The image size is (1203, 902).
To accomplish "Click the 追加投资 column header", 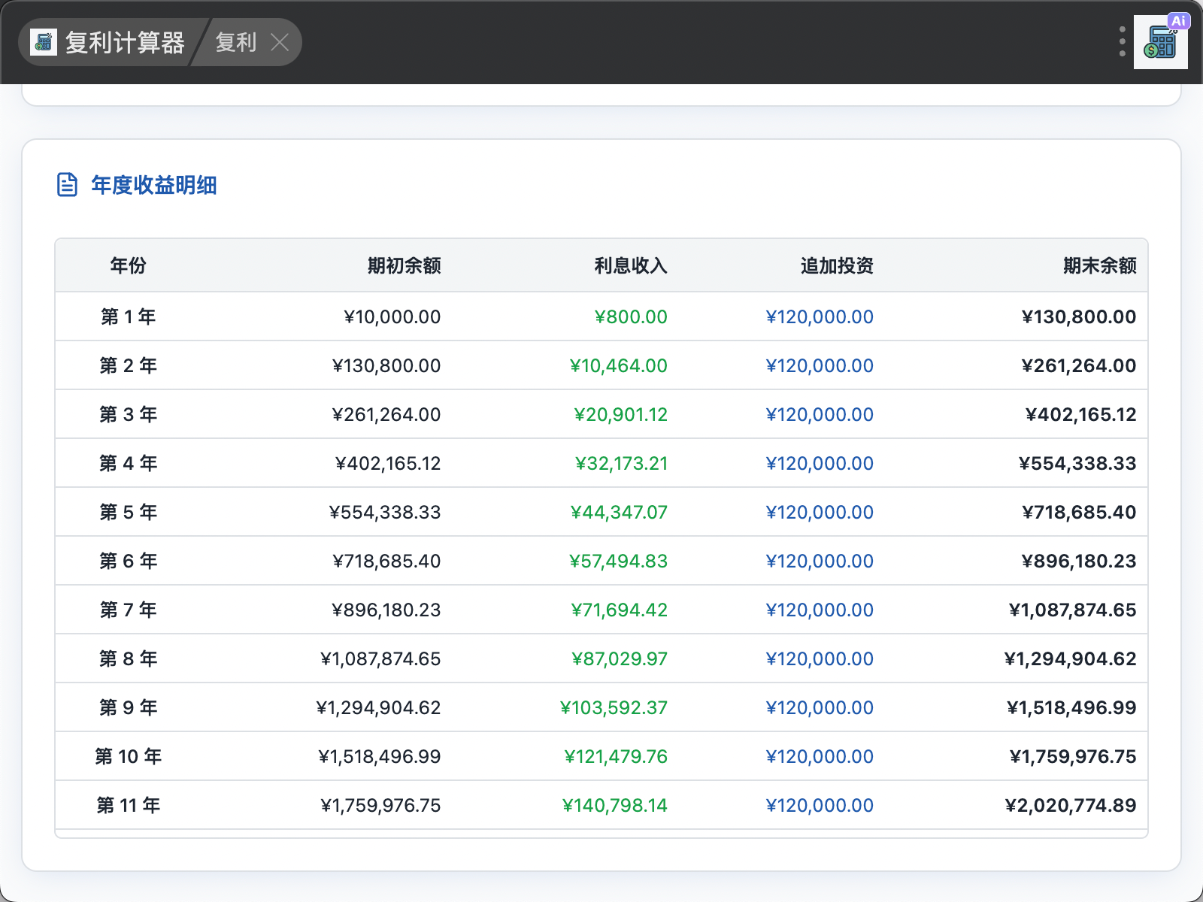I will click(x=836, y=265).
